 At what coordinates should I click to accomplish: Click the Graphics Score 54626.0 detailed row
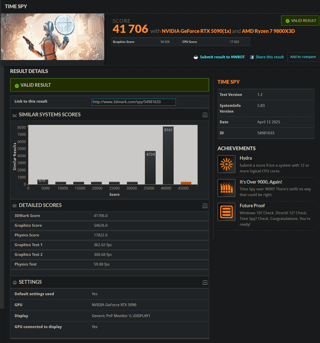tap(110, 225)
